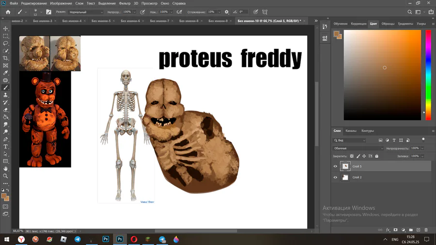Viewport: 436px width, 245px height.
Task: Select the Zoom tool in left toolbar
Action: pos(5,176)
